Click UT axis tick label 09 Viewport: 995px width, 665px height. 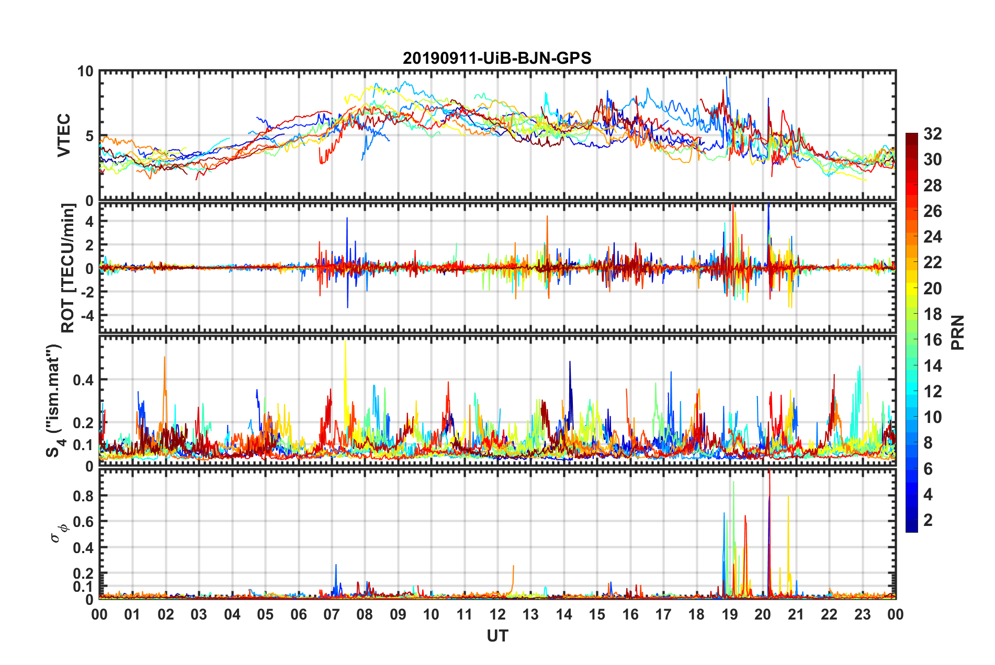click(398, 614)
